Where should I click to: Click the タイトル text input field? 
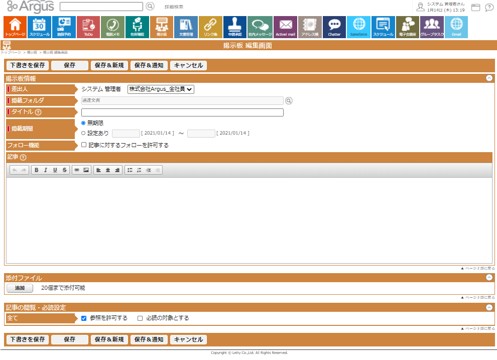(182, 112)
